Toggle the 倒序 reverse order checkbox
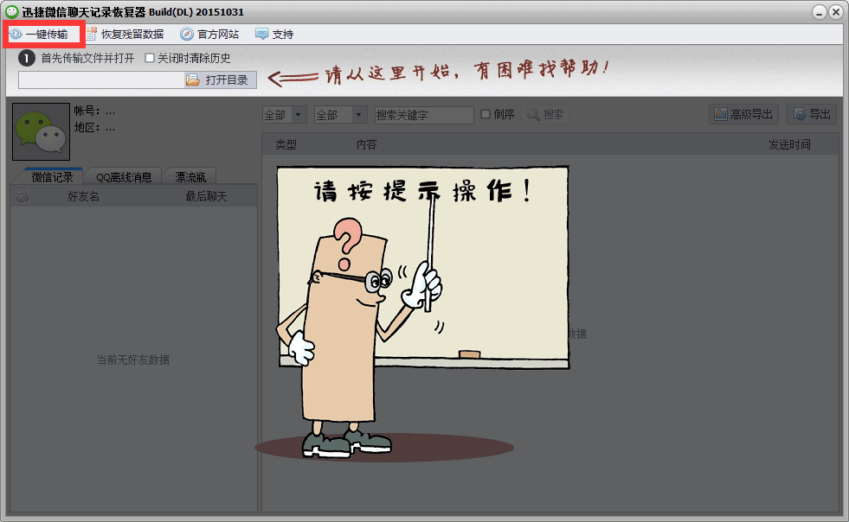Screen dimensions: 849x522 coord(486,115)
